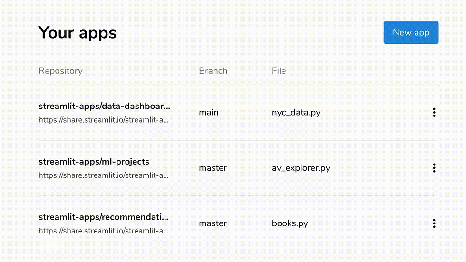Screen dimensions: 466x262
Task: Click master branch in recommendation row
Action: [213, 223]
